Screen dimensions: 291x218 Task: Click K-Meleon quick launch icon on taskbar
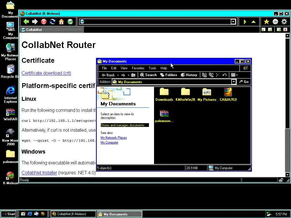(43, 214)
